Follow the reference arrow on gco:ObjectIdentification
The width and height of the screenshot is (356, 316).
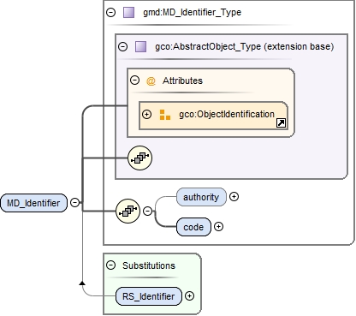[x=281, y=123]
